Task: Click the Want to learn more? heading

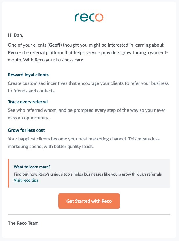Action: pyautogui.click(x=32, y=167)
